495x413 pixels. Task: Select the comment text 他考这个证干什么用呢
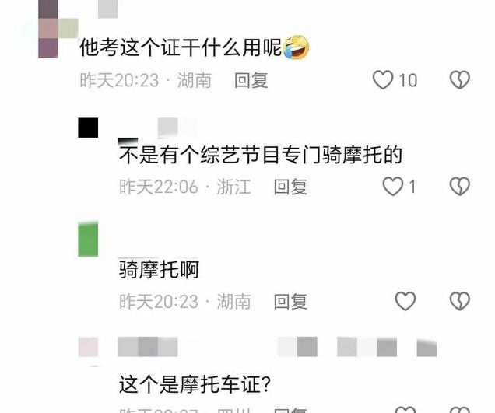pyautogui.click(x=181, y=47)
